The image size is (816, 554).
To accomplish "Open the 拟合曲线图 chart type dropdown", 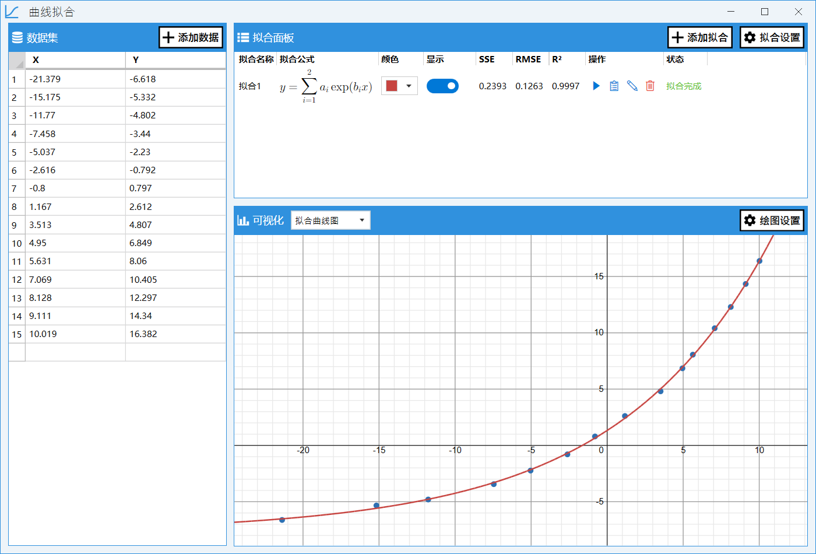I will 330,220.
